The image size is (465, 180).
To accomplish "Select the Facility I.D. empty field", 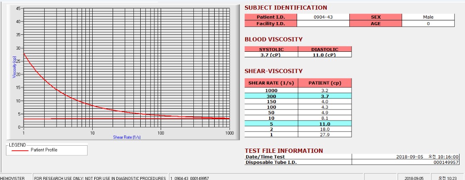I will click(x=323, y=24).
